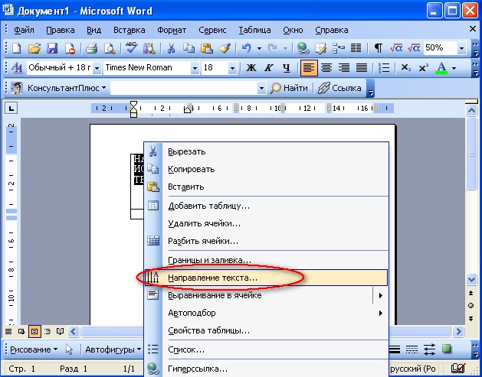The width and height of the screenshot is (482, 377).
Task: Create a new blank document
Action: (x=17, y=48)
